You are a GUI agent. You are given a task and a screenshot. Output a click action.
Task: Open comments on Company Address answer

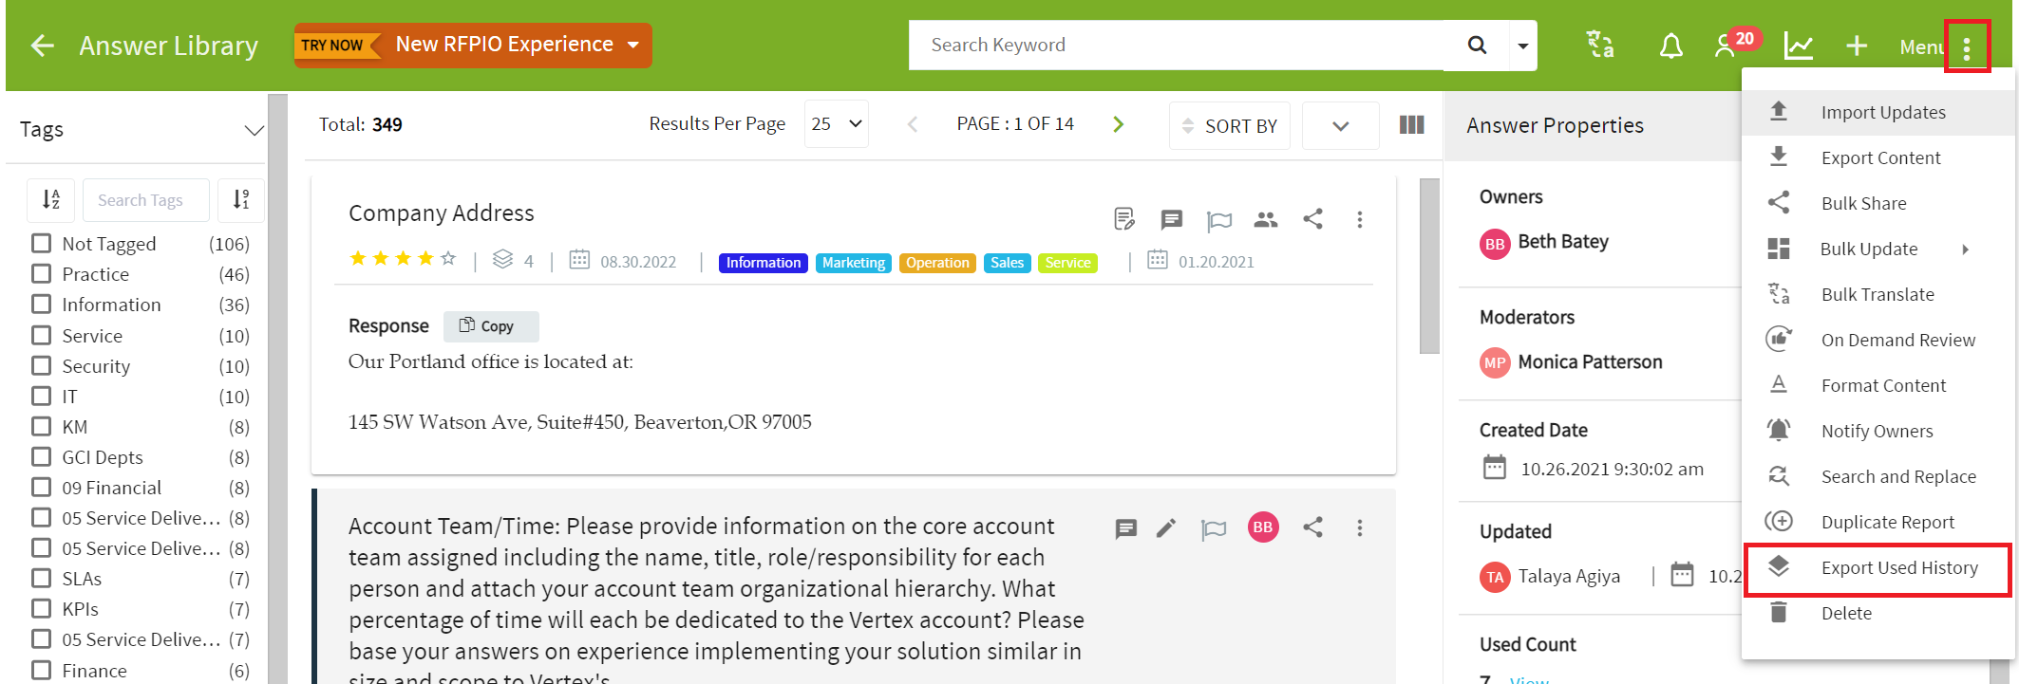pos(1171,220)
